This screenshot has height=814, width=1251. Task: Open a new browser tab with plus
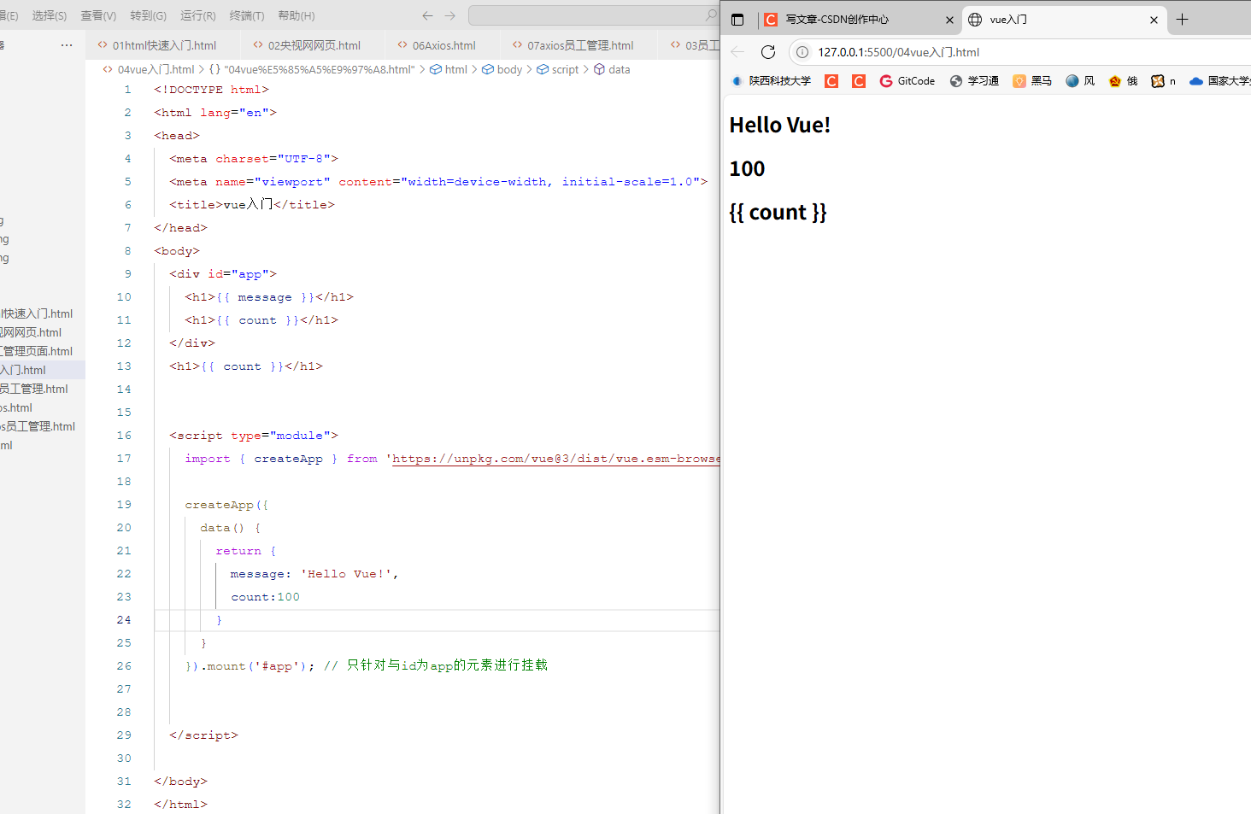point(1182,20)
